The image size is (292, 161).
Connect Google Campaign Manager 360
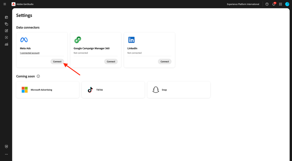[x=111, y=62]
